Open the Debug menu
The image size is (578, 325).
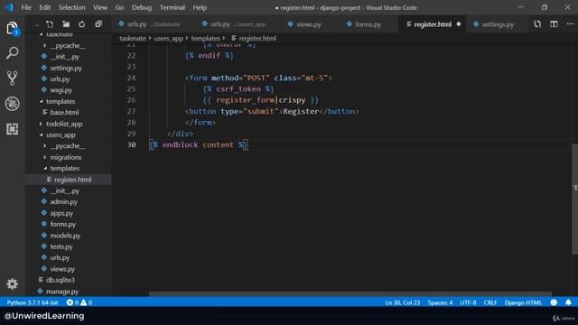[142, 7]
